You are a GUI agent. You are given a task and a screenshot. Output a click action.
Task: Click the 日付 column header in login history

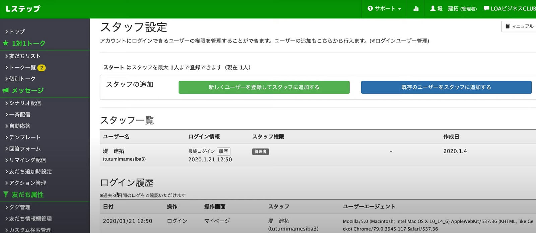point(108,207)
